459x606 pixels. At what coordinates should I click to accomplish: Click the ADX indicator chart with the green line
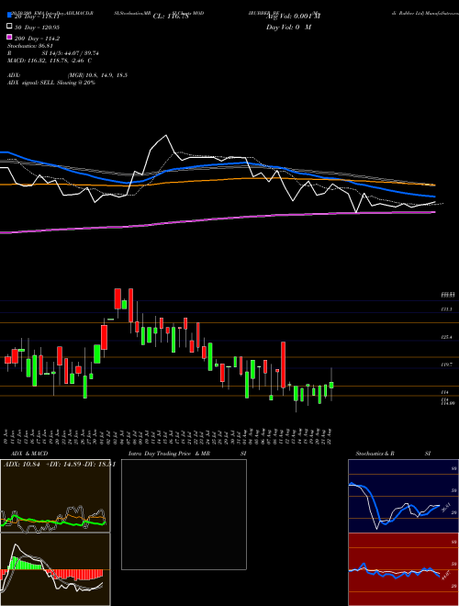(x=55, y=496)
